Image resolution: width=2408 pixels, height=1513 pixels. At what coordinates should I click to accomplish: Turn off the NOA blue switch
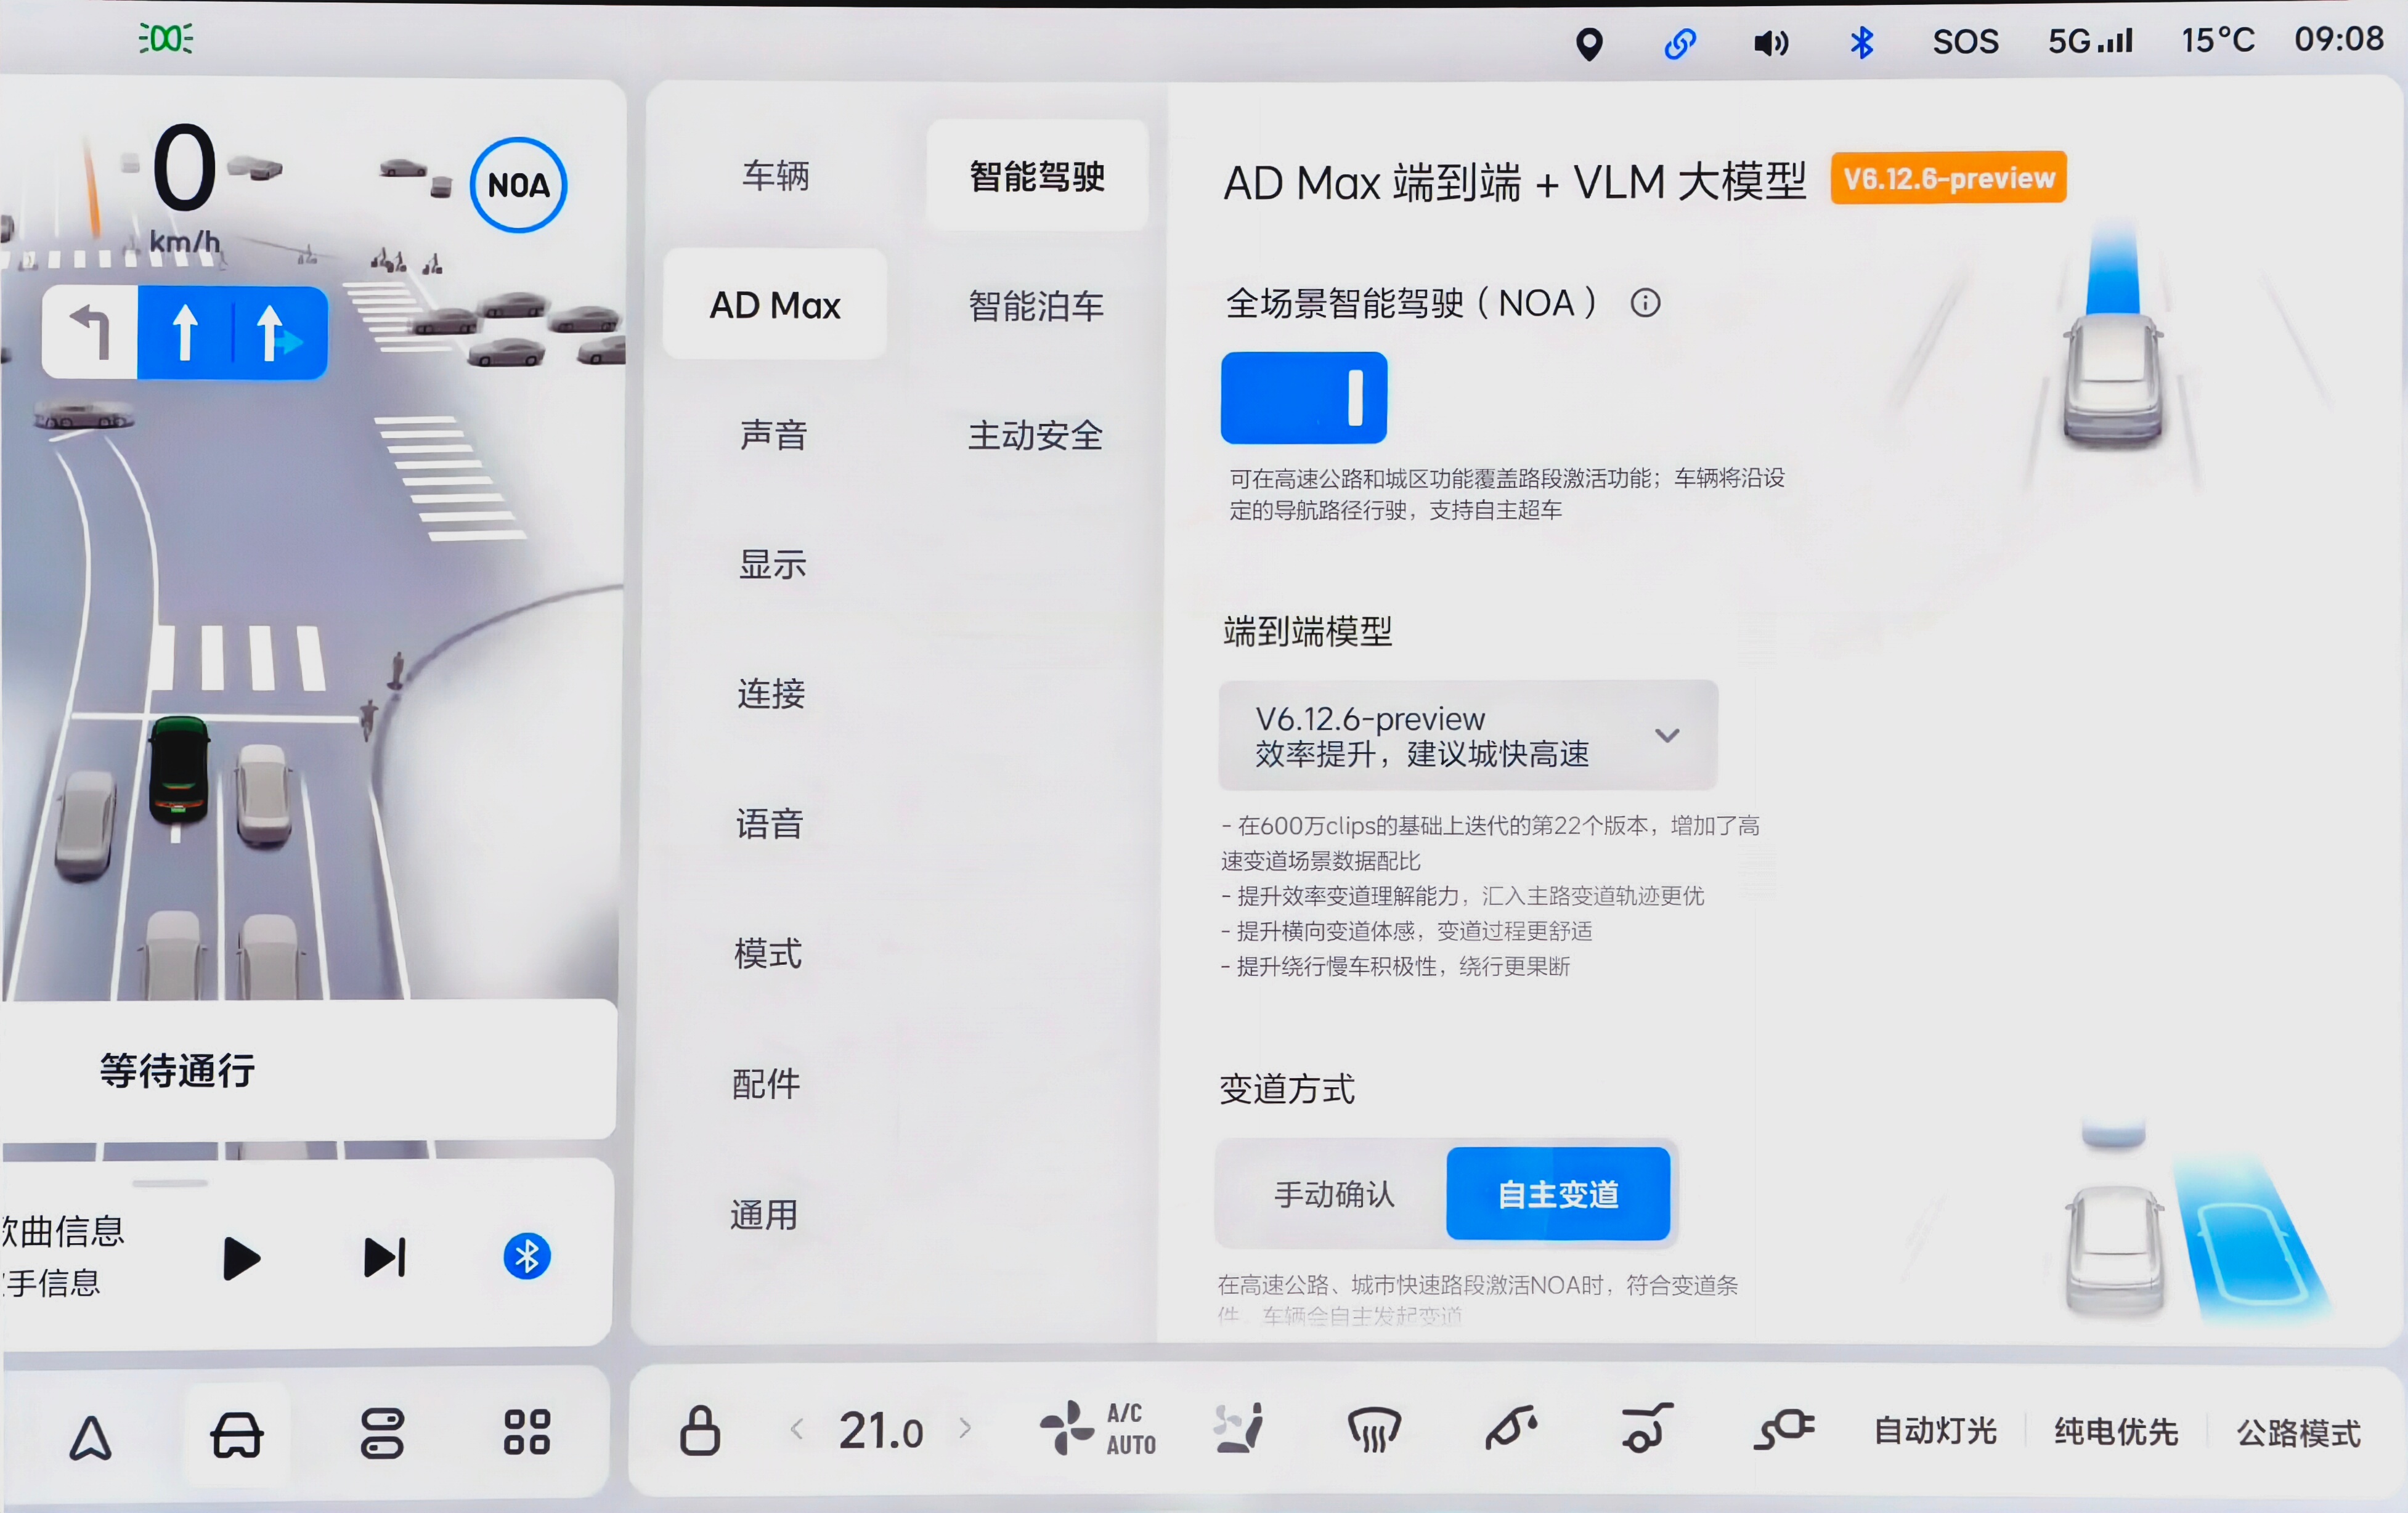pos(1303,397)
